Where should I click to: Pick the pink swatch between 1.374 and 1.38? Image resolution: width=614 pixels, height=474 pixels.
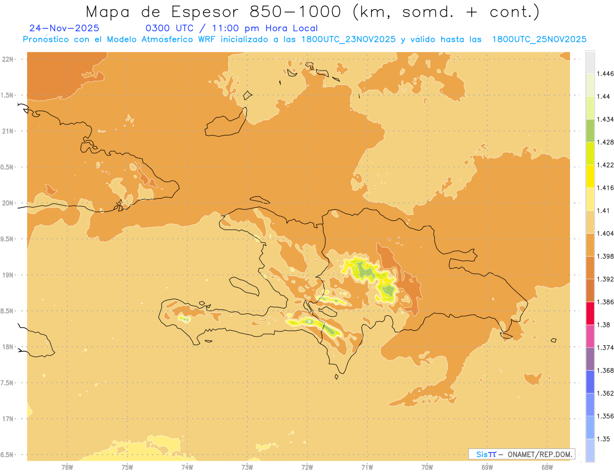[590, 336]
